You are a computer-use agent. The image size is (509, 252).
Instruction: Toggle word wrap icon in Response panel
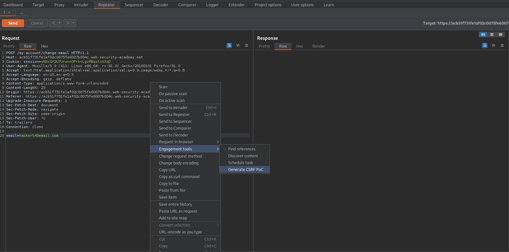point(485,45)
